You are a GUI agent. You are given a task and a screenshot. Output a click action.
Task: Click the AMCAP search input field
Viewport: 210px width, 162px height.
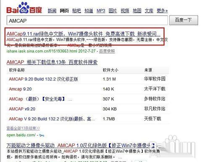click(87, 21)
